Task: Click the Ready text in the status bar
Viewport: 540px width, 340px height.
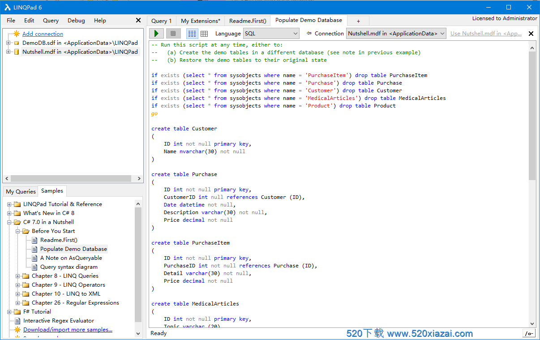Action: pos(159,333)
